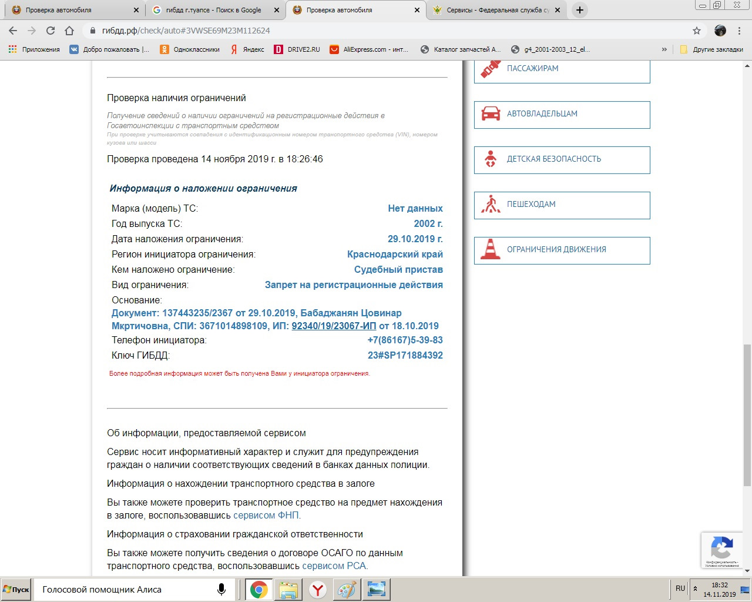Open the VK Добро пожаловать bookmark
This screenshot has width=752, height=602.
[109, 49]
